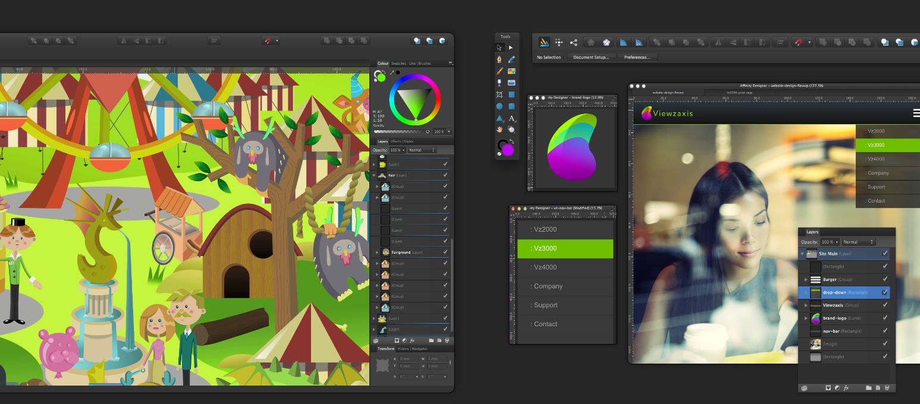
Task: Click the Draw persona icon
Action: 544,42
